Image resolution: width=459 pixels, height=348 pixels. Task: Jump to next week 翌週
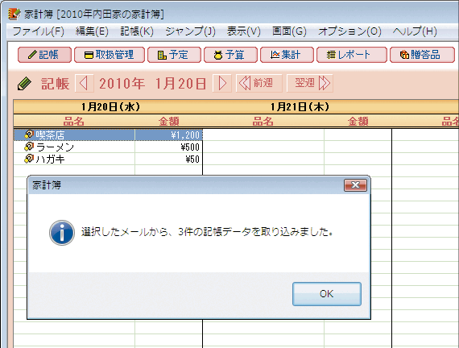(x=310, y=84)
